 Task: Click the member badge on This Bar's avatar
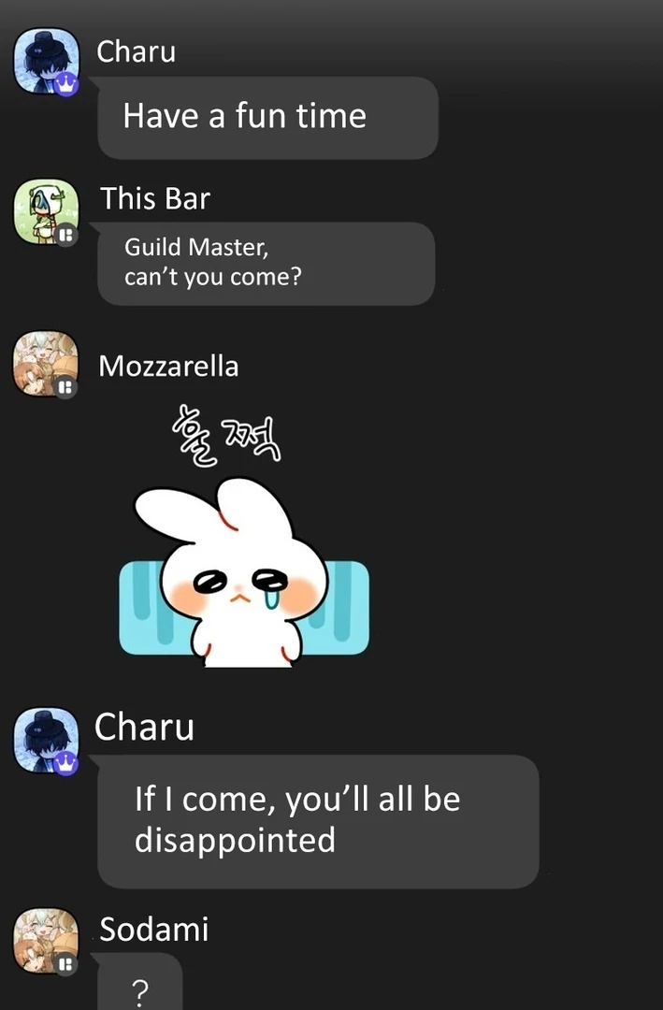coord(65,235)
